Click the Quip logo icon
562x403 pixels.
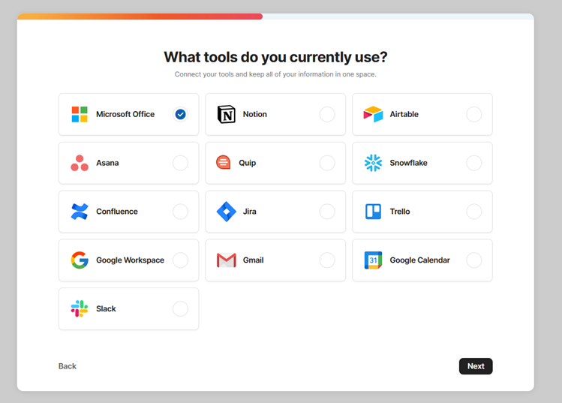pos(223,163)
